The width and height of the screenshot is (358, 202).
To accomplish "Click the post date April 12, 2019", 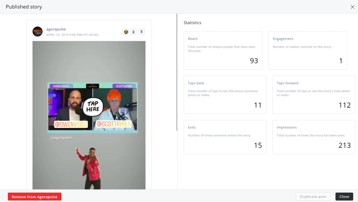I will pos(72,35).
